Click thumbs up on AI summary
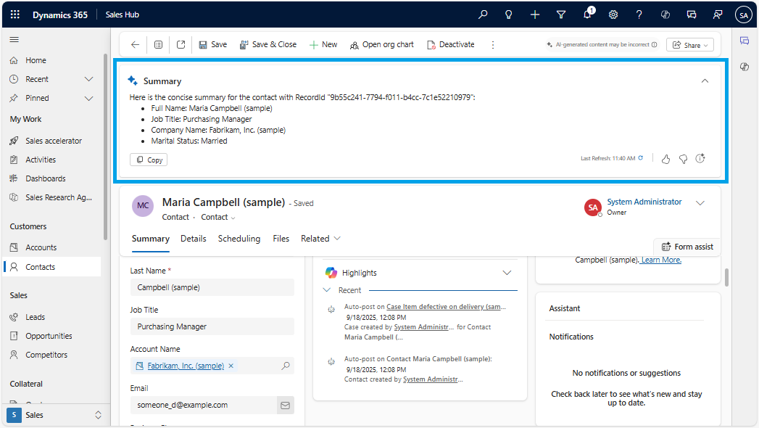The height and width of the screenshot is (428, 759). click(x=665, y=159)
